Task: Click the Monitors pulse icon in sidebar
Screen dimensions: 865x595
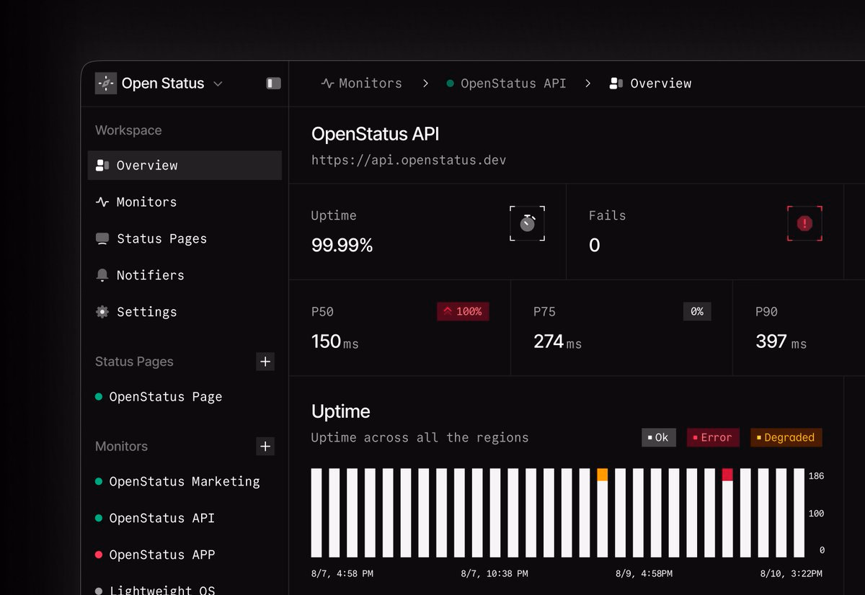Action: coord(102,202)
